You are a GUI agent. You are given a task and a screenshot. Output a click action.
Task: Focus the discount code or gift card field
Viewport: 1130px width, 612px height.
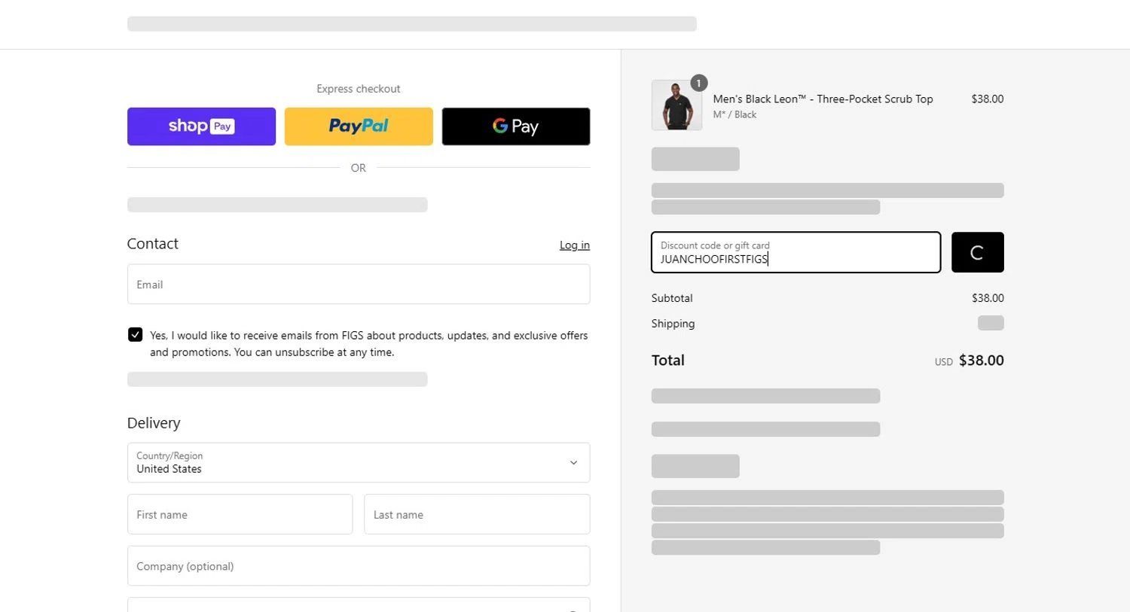click(x=796, y=253)
